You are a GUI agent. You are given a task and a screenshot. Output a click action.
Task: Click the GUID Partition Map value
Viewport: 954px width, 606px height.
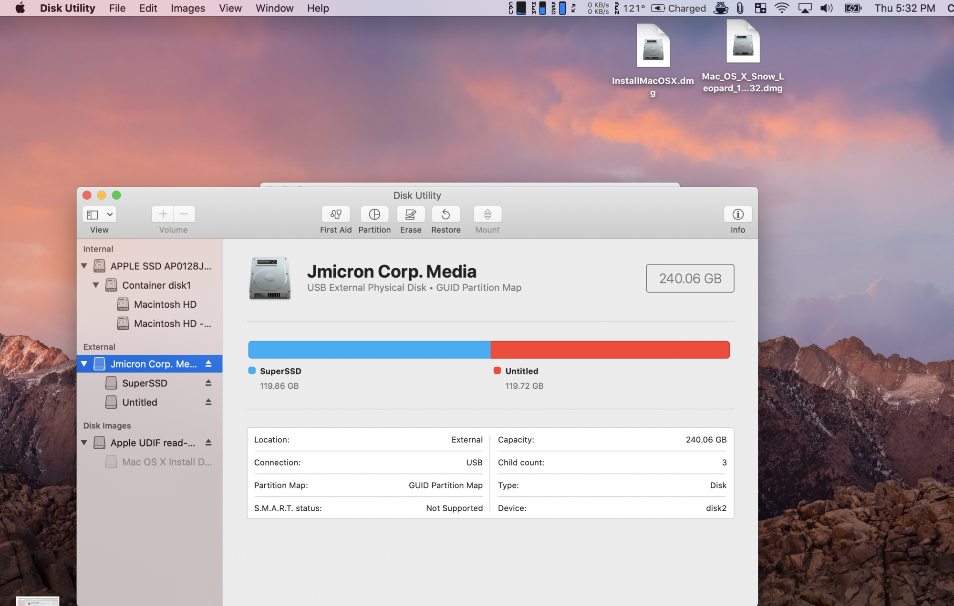(x=446, y=485)
